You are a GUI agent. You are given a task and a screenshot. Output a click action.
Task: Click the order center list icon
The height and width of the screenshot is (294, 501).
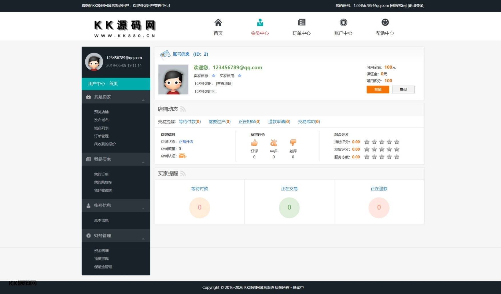click(x=301, y=22)
